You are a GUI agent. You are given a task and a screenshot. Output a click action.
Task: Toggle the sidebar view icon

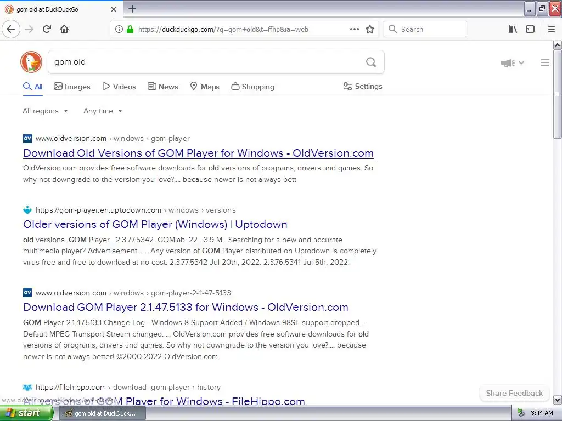[530, 29]
